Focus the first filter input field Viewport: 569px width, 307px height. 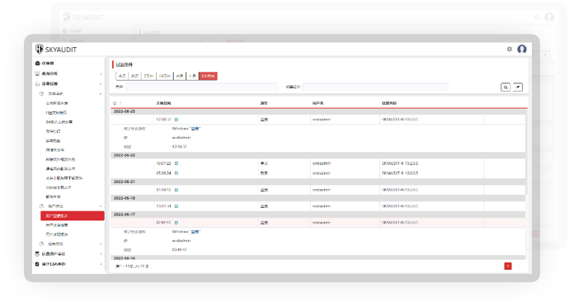coord(201,87)
